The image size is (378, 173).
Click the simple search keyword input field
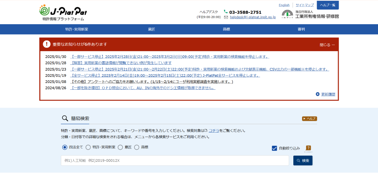[x=175, y=161]
